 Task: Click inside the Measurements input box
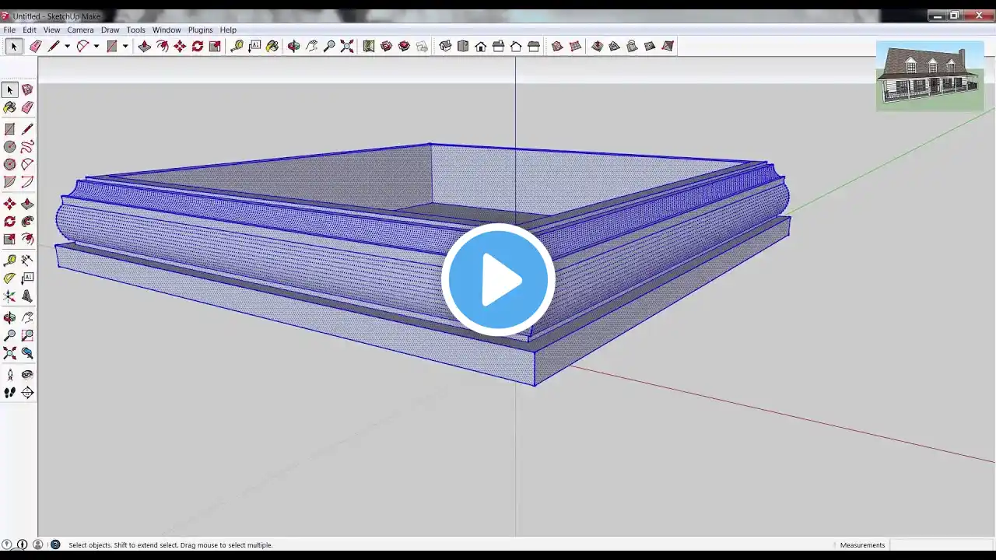point(941,545)
